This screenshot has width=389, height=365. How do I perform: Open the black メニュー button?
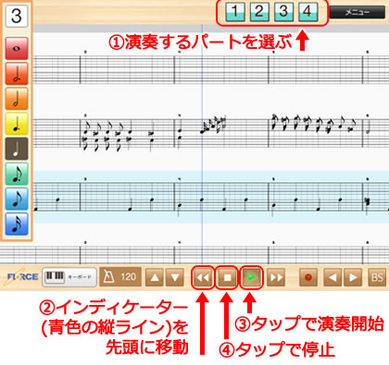coord(358,12)
